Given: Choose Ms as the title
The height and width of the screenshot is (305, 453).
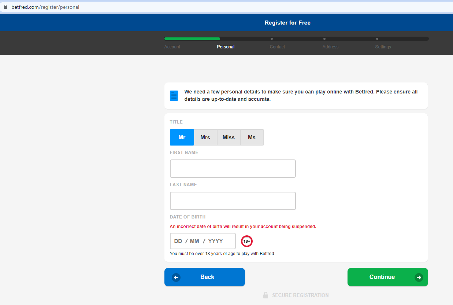Looking at the screenshot, I should pyautogui.click(x=252, y=137).
